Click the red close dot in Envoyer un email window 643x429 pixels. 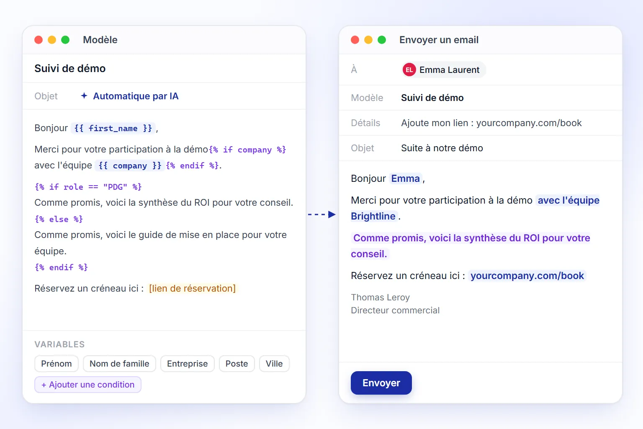[x=355, y=40]
